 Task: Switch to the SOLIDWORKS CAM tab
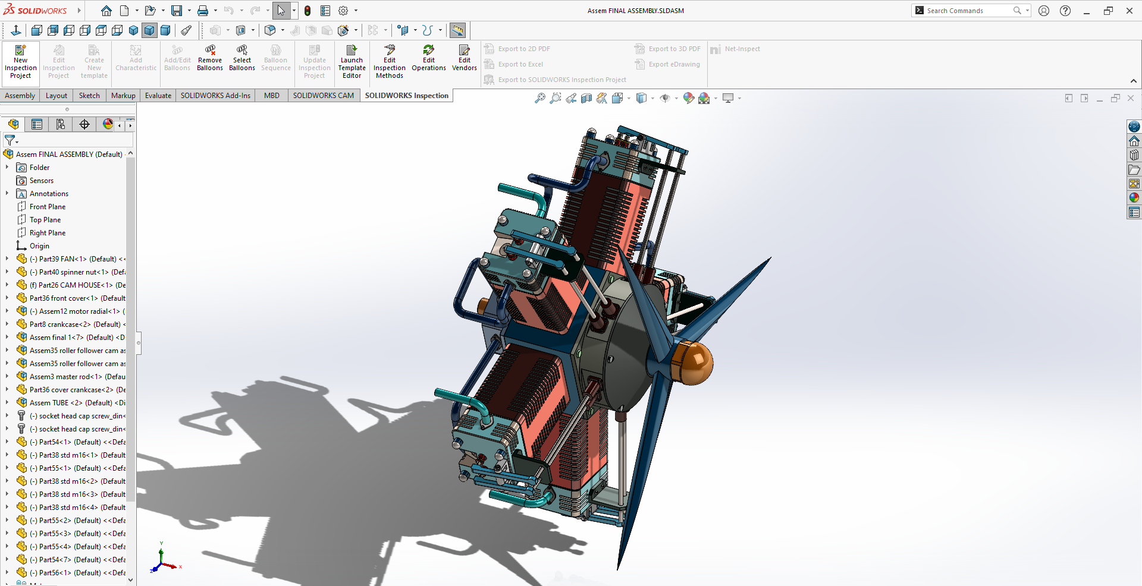[323, 96]
